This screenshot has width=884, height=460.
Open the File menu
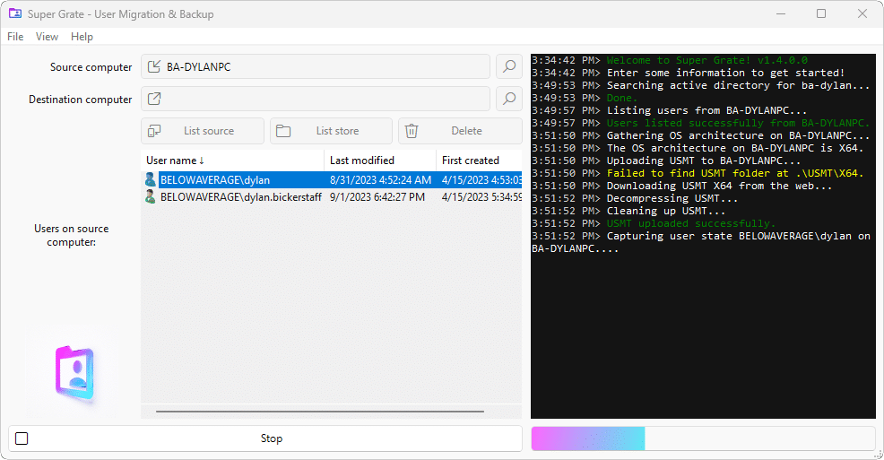coord(15,37)
